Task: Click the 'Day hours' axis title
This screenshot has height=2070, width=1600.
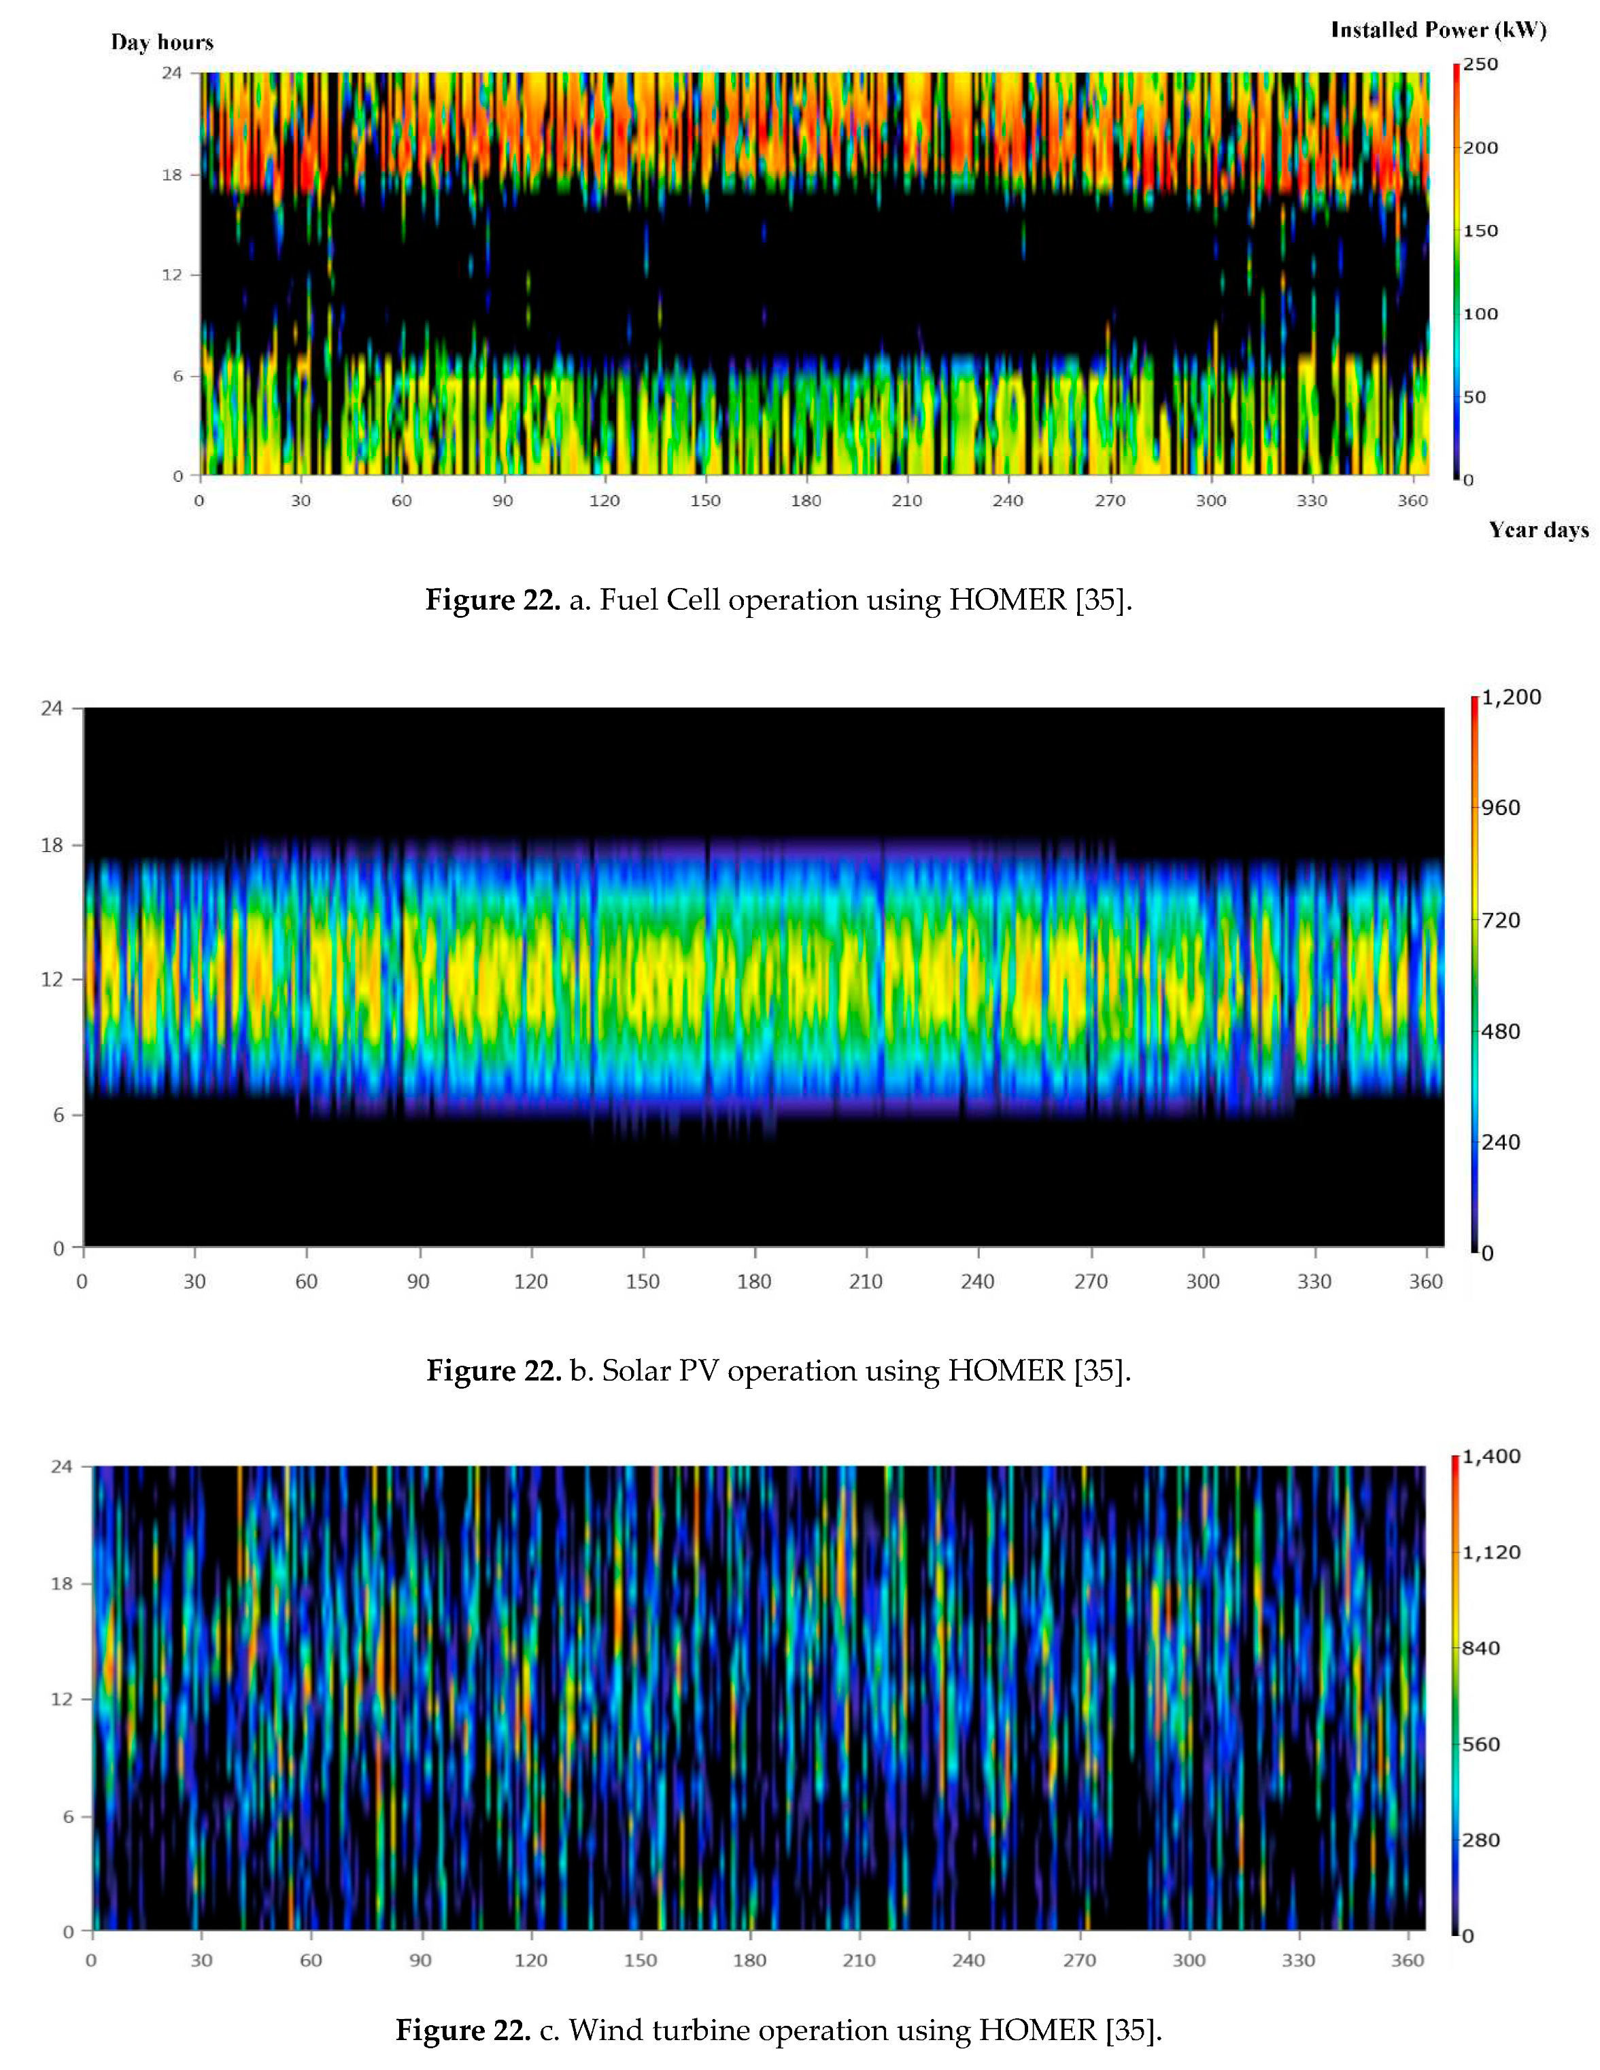Action: 162,43
